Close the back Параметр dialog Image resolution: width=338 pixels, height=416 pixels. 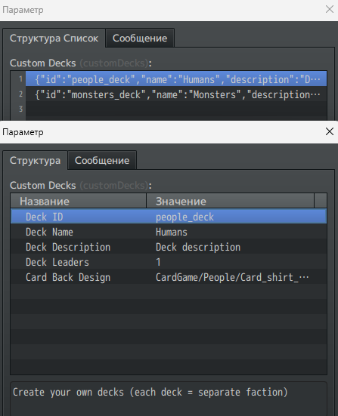click(330, 9)
